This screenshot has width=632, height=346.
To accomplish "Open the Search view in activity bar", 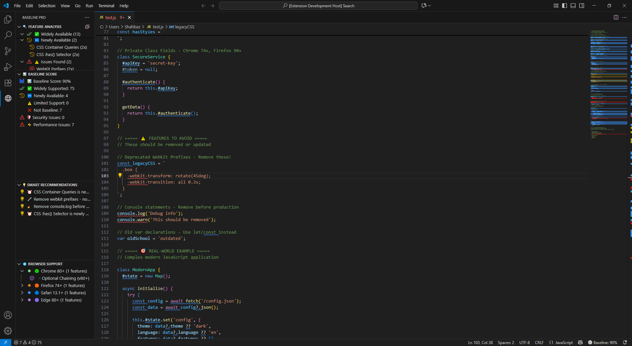I will (x=8, y=35).
